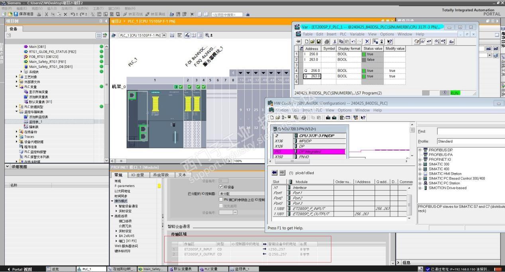This screenshot has height=272, width=505.
Task: Select Main [OB1] block in project tree
Action: [38, 47]
